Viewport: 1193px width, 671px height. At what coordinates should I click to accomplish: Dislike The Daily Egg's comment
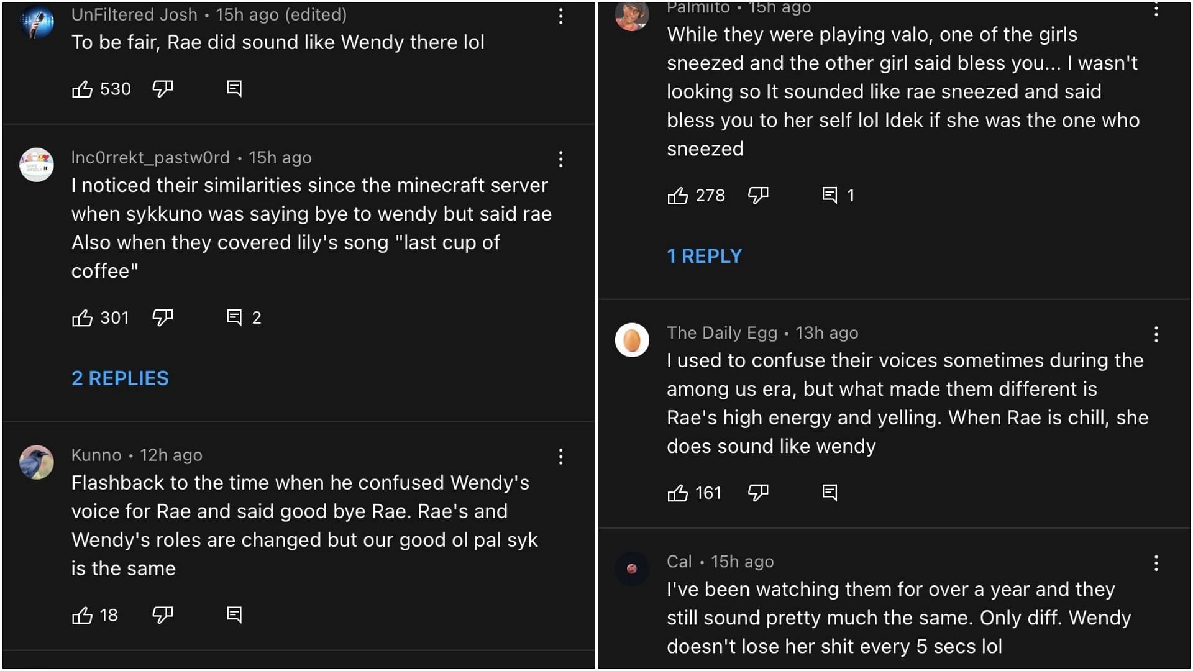click(x=757, y=493)
